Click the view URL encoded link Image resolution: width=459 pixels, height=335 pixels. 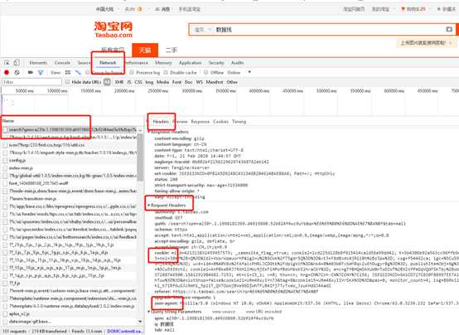tap(263, 312)
